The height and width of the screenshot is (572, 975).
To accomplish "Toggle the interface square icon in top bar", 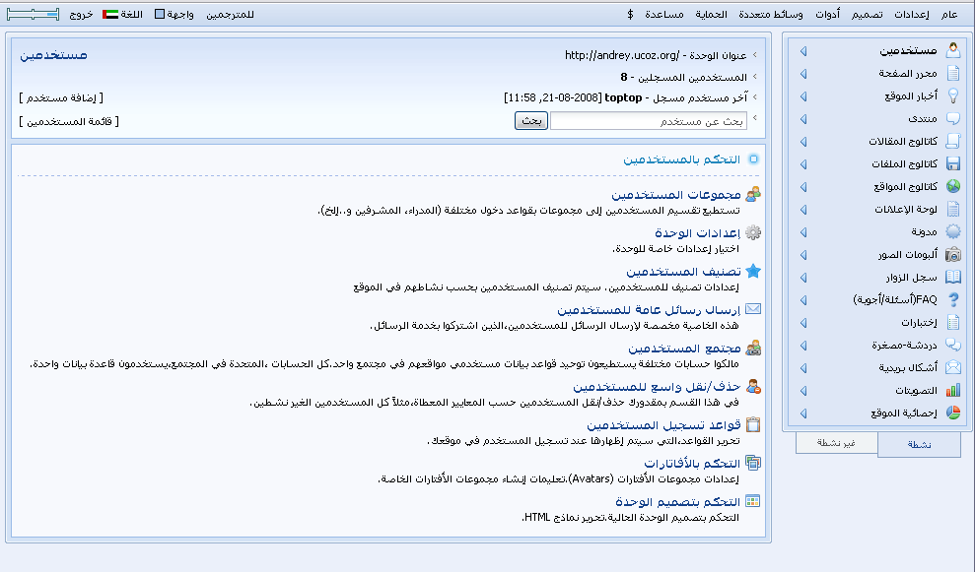I will [160, 15].
